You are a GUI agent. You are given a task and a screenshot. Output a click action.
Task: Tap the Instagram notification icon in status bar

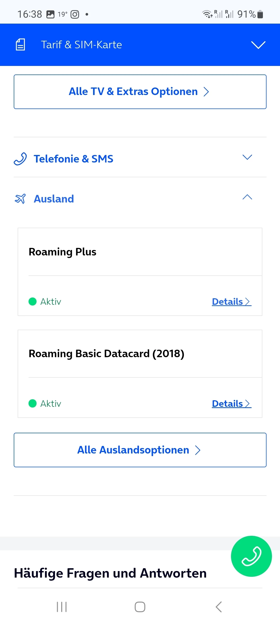pos(75,14)
